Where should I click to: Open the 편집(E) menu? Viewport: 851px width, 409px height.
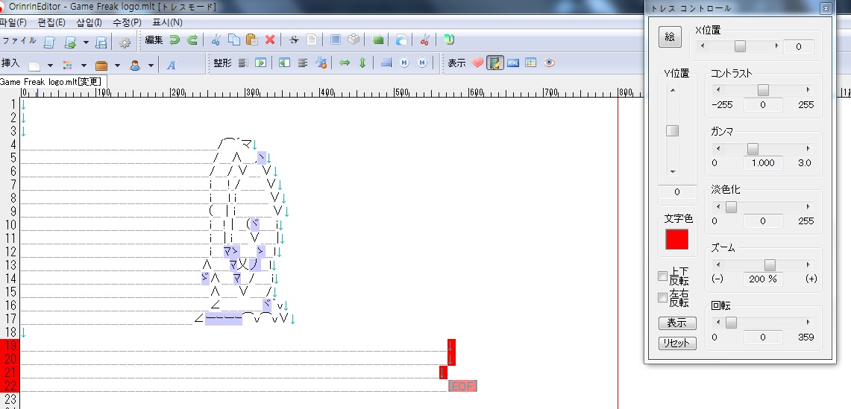point(51,22)
